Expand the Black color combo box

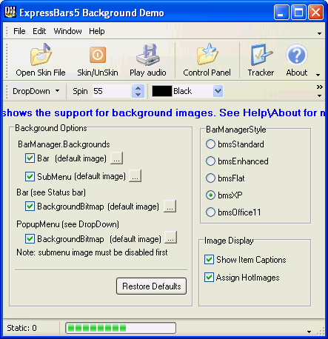coord(218,91)
